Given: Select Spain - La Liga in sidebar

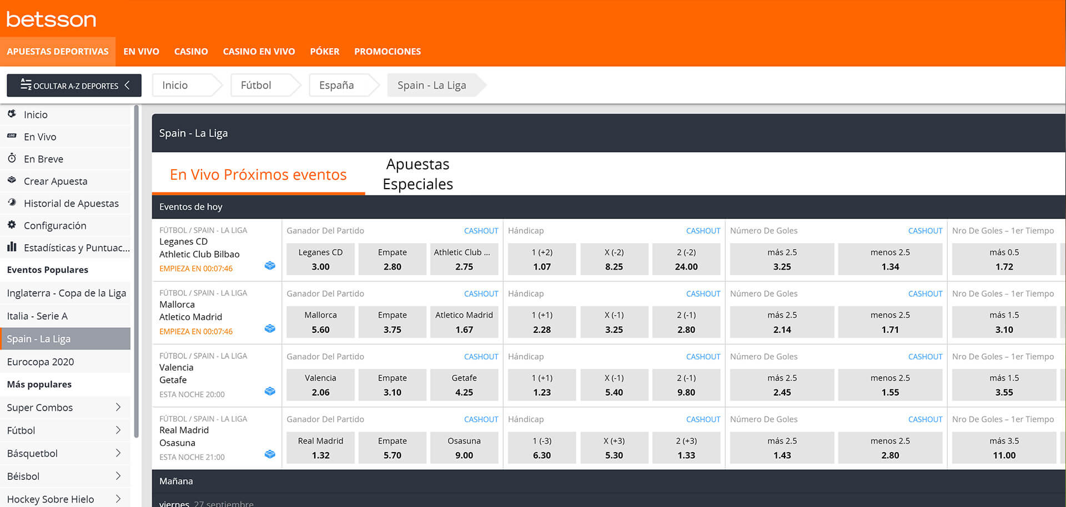Looking at the screenshot, I should tap(66, 338).
